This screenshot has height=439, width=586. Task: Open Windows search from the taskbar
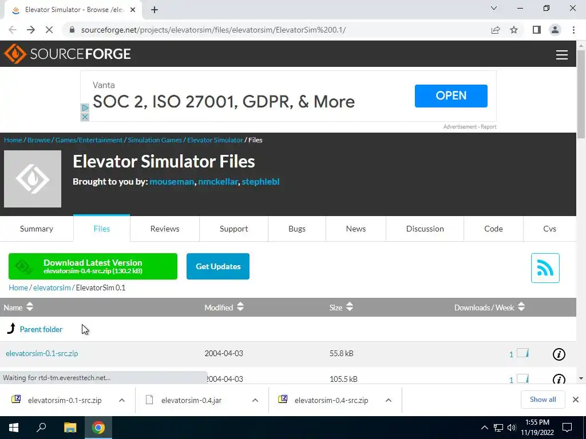[41, 428]
